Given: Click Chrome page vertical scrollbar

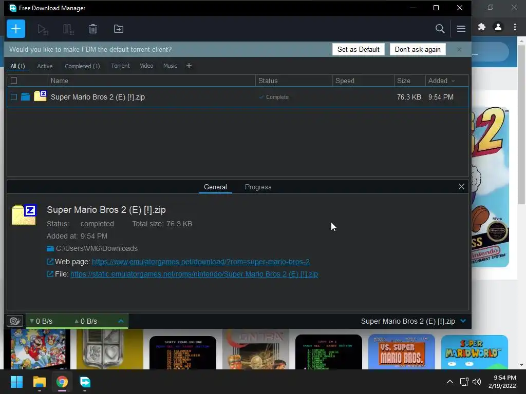Looking at the screenshot, I should tap(521, 124).
